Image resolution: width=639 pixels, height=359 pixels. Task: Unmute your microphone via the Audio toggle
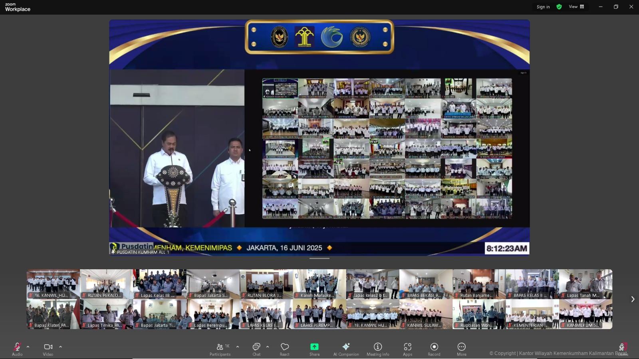(17, 349)
